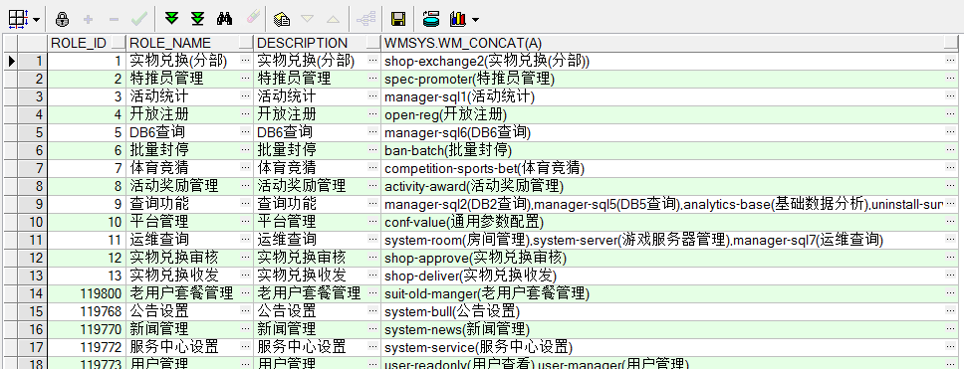Image resolution: width=964 pixels, height=369 pixels.
Task: Select row 9 via its row header
Action: (x=32, y=204)
